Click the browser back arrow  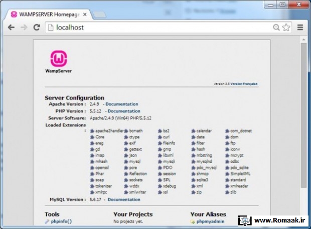click(11, 27)
